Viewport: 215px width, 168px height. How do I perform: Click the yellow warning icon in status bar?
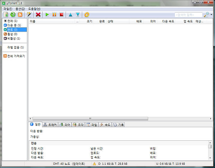[x=94, y=164]
